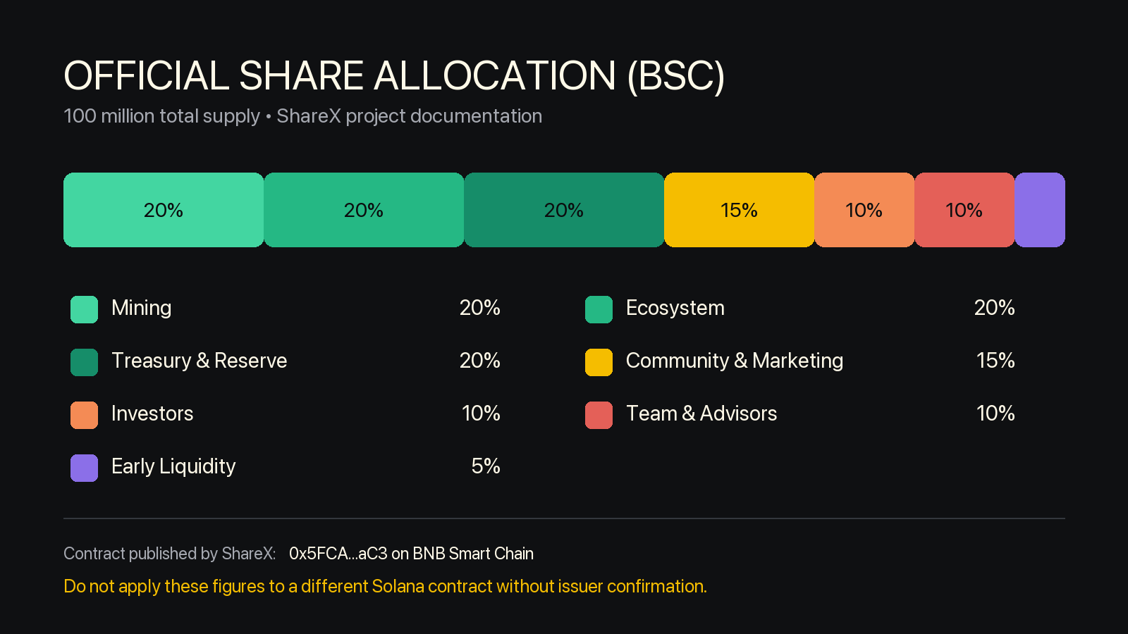Click the 'Investors' legend label

click(x=152, y=414)
